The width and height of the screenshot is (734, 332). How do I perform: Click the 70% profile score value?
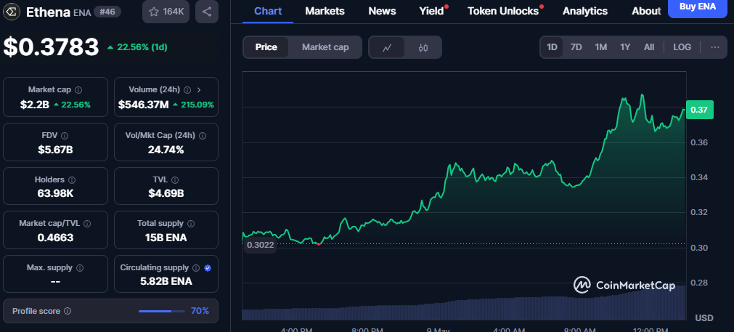point(200,311)
